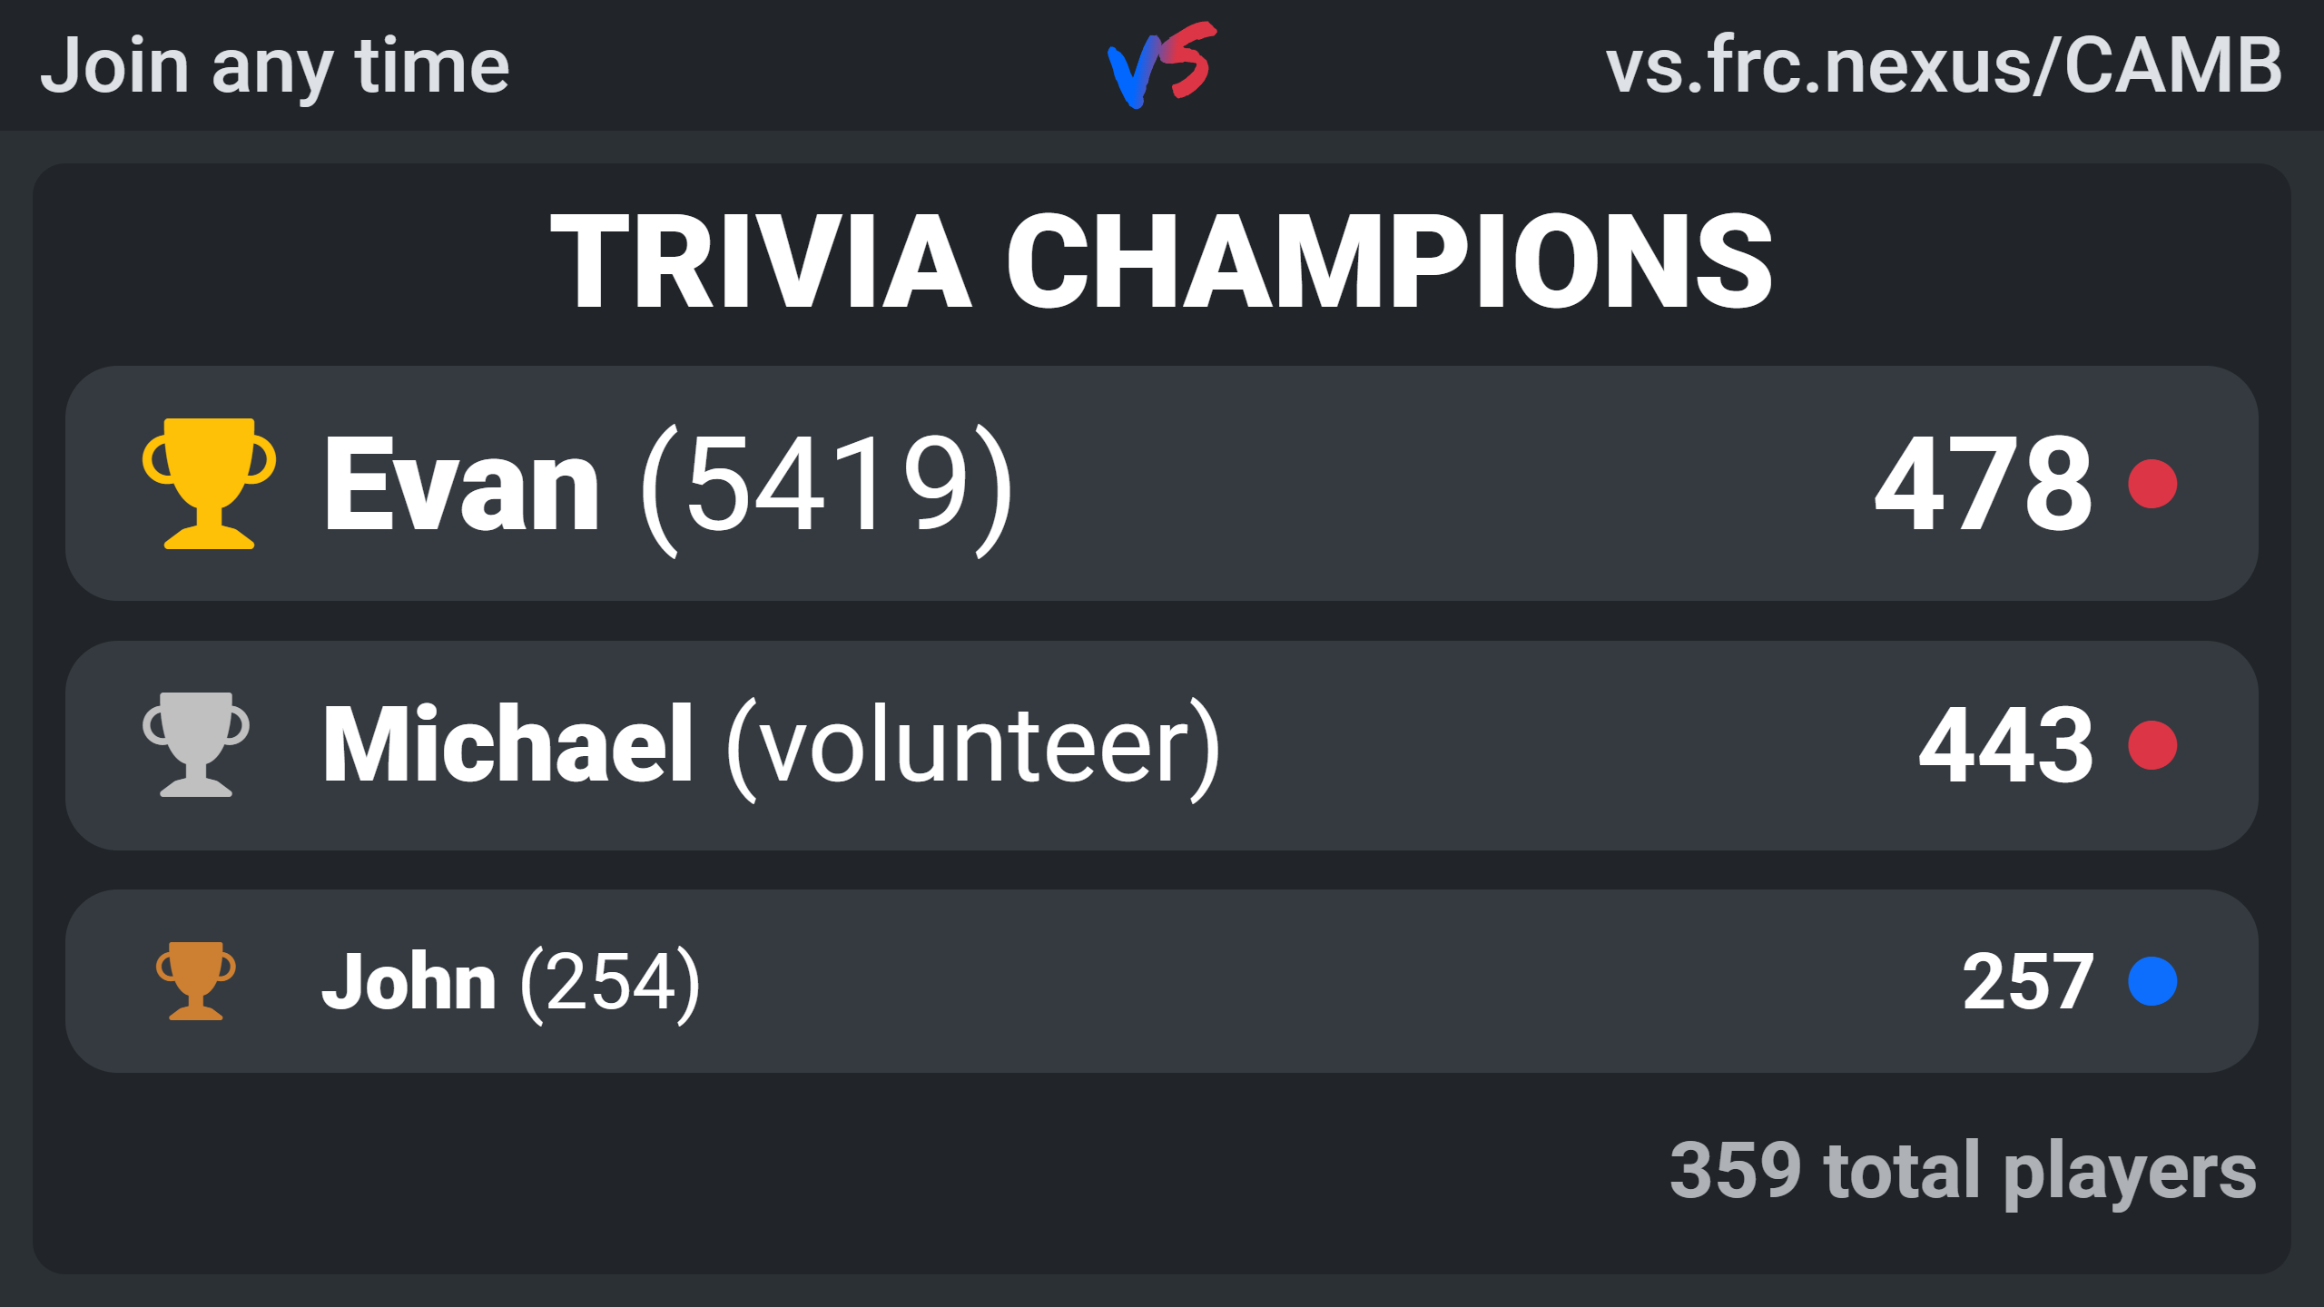This screenshot has width=2324, height=1307.
Task: Click the red team dot next to 443
Action: click(x=2152, y=745)
